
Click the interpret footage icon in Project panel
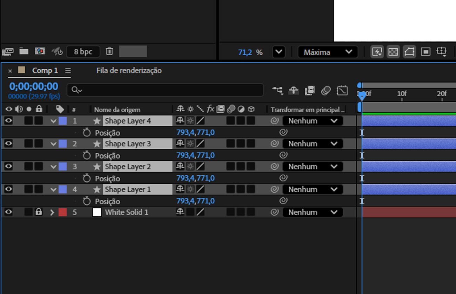[7, 52]
